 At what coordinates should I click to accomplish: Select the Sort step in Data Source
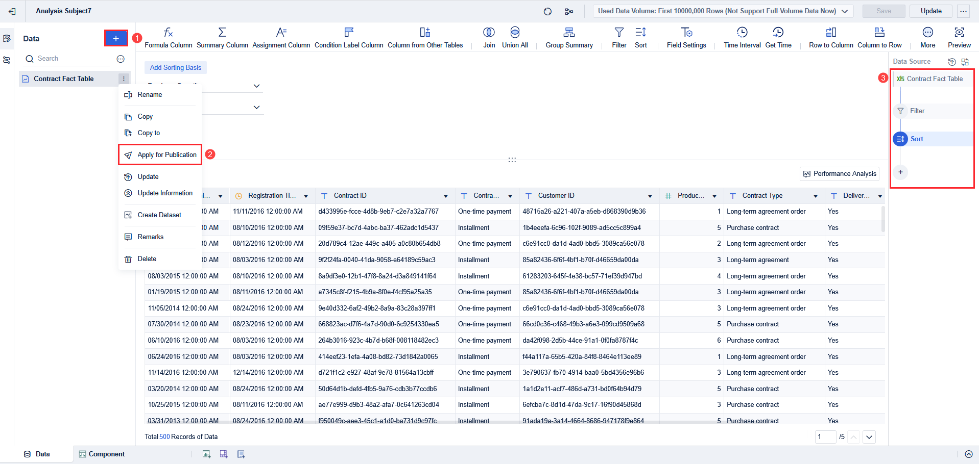point(933,139)
